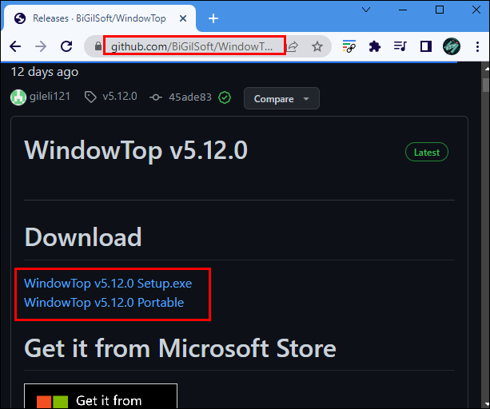Open commit 45ade83
This screenshot has height=409, width=490.
190,97
